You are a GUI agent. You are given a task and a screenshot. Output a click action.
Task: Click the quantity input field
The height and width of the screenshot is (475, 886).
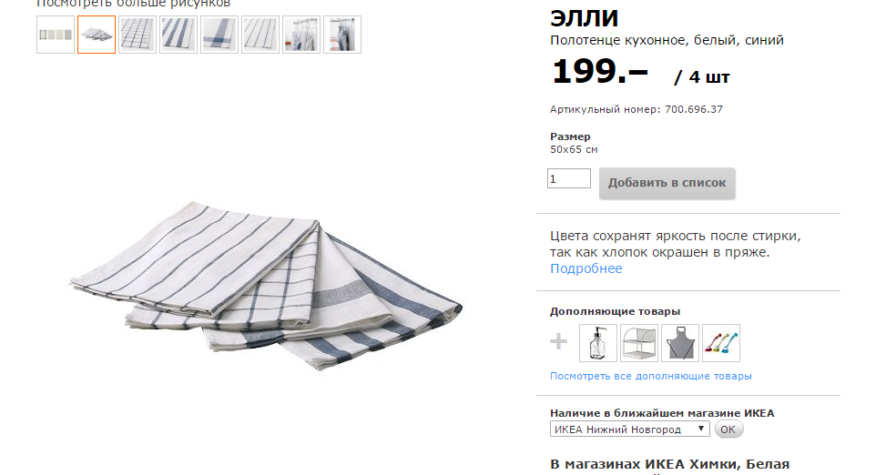(569, 178)
